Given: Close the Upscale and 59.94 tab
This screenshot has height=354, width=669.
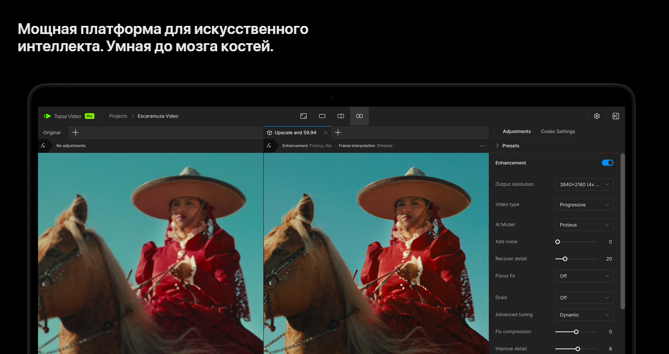Looking at the screenshot, I should click(325, 133).
